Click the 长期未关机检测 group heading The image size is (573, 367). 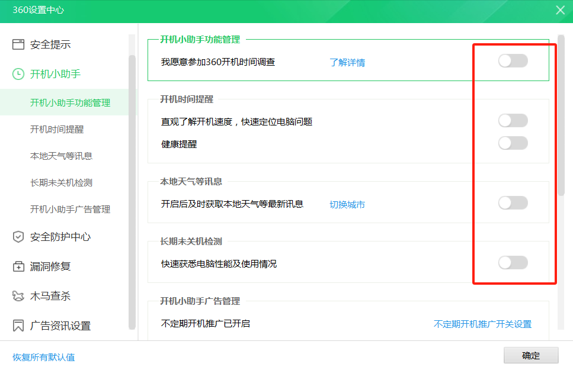191,242
